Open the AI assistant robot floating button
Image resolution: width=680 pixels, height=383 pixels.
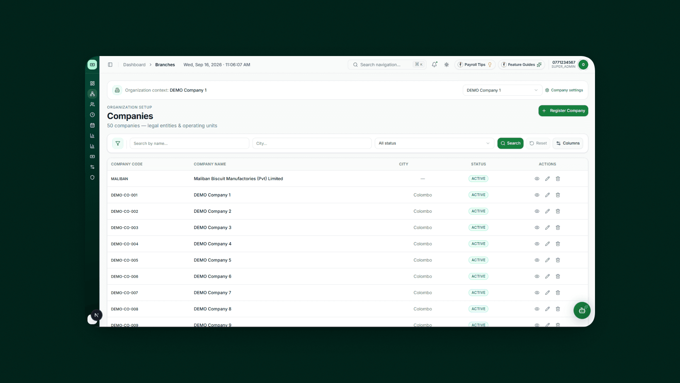[x=582, y=310]
